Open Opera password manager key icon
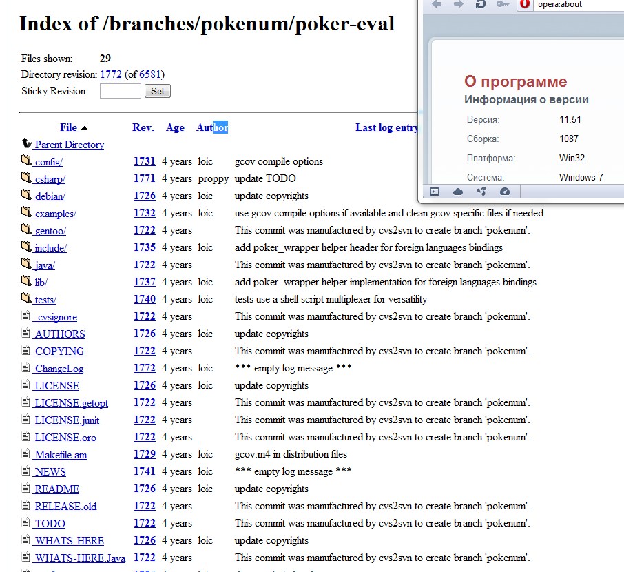Screen dimensions: 624x572 (503, 4)
